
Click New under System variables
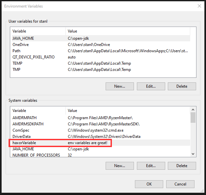pos(119,166)
